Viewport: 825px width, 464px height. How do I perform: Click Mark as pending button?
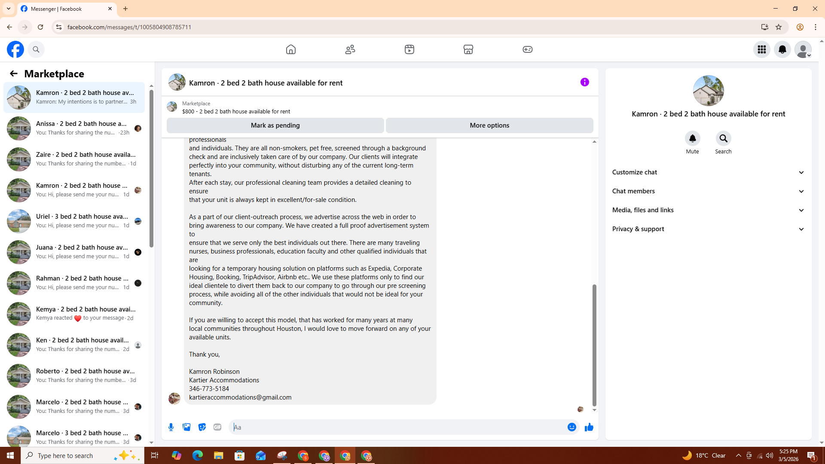click(x=275, y=125)
